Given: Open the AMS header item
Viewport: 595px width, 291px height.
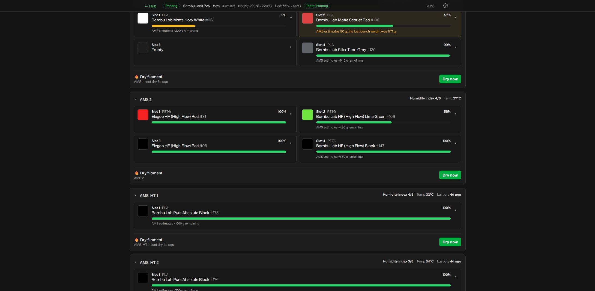Looking at the screenshot, I should [x=430, y=6].
